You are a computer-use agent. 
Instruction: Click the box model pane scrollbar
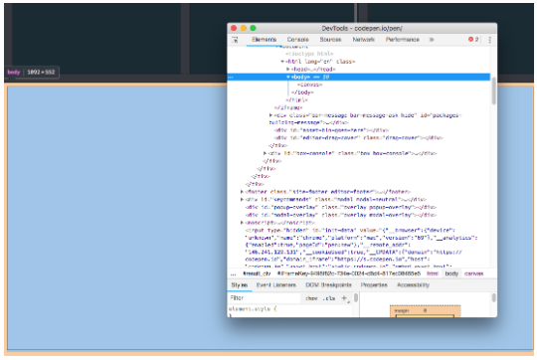pyautogui.click(x=493, y=297)
